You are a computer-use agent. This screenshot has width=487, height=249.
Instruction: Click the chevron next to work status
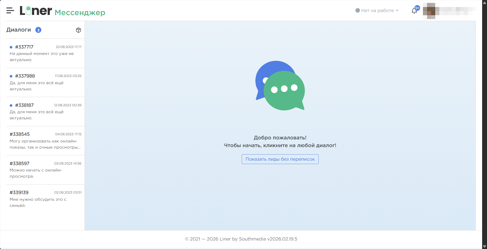[x=397, y=11]
